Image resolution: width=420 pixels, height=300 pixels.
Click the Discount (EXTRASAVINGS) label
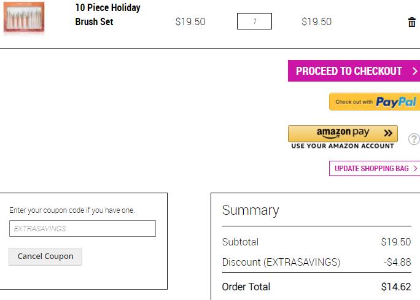coord(281,262)
